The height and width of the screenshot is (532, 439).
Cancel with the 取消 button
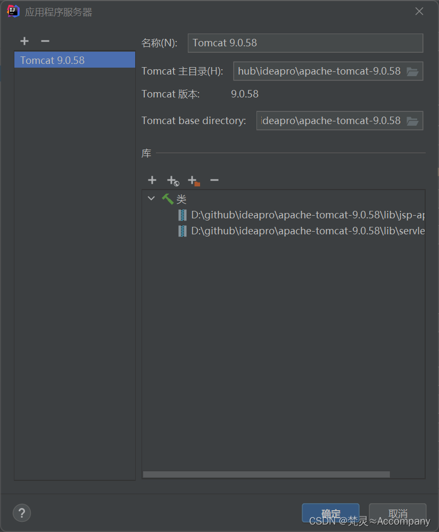pyautogui.click(x=397, y=513)
